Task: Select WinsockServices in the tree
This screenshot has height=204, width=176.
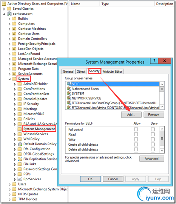Action: (36, 134)
